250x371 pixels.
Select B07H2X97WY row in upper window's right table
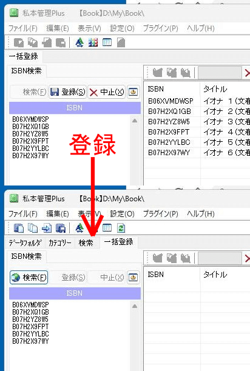pos(197,153)
